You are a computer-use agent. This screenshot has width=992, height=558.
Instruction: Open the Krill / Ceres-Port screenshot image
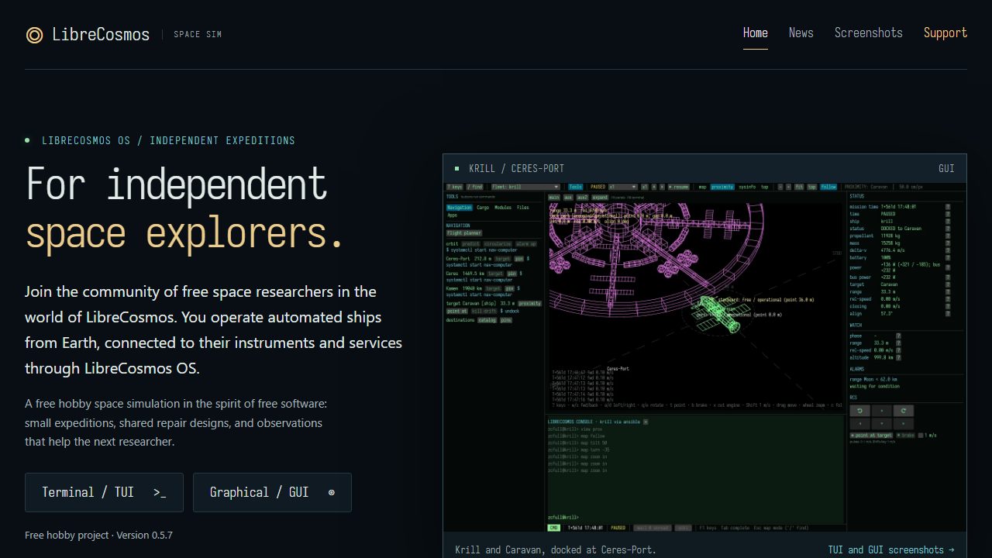pyautogui.click(x=704, y=357)
